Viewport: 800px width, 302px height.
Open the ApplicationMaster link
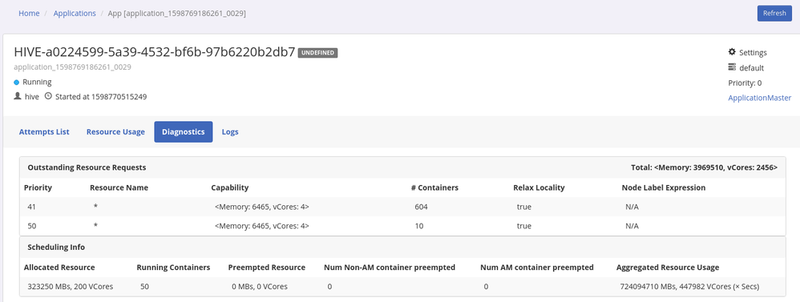click(x=760, y=98)
